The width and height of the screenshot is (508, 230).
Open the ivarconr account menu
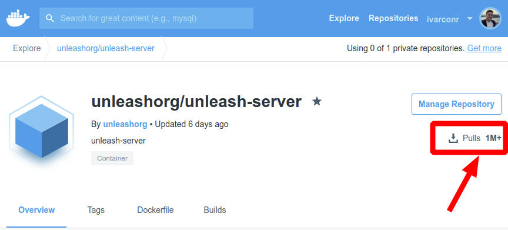coord(443,19)
